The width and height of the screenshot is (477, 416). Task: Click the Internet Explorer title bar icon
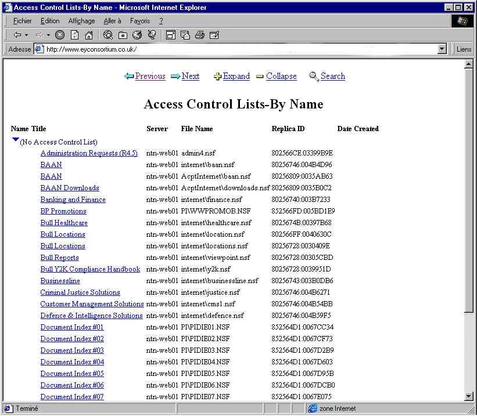pyautogui.click(x=8, y=8)
